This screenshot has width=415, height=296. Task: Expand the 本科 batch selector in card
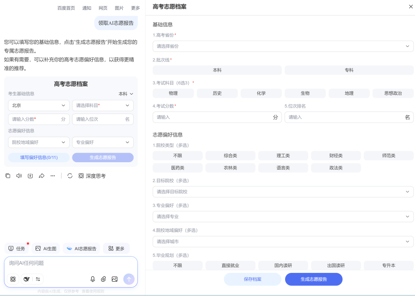(126, 94)
